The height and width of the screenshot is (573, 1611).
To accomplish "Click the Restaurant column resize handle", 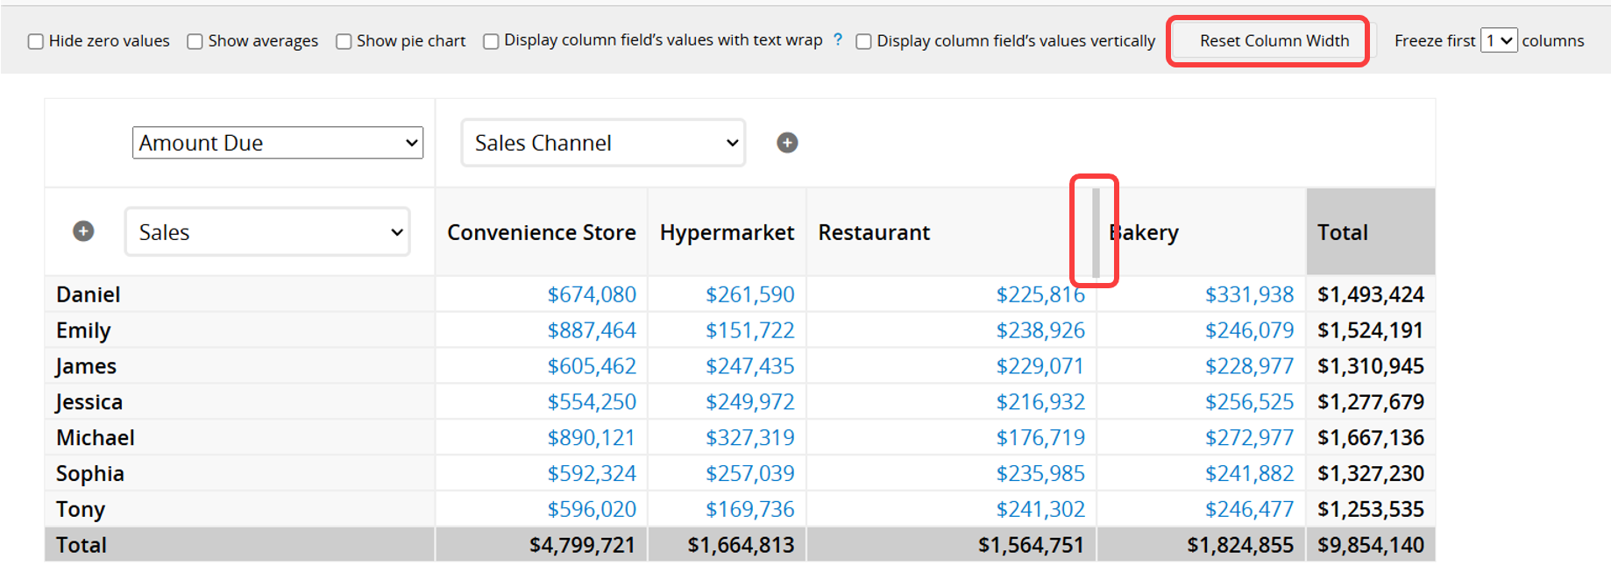I will [1096, 232].
